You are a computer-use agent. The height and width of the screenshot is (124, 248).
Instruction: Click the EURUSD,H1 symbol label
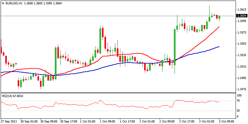pos(14,3)
